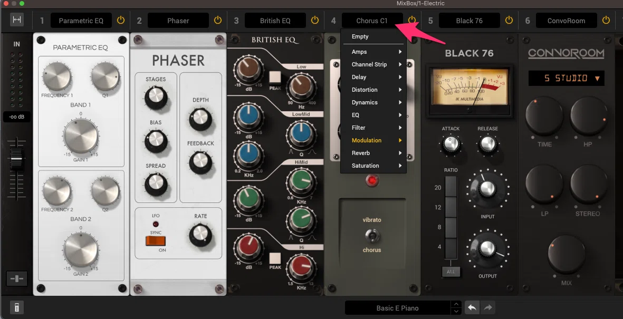Expand the Amps submenu
Viewport: 623px width, 319px height.
(x=373, y=52)
